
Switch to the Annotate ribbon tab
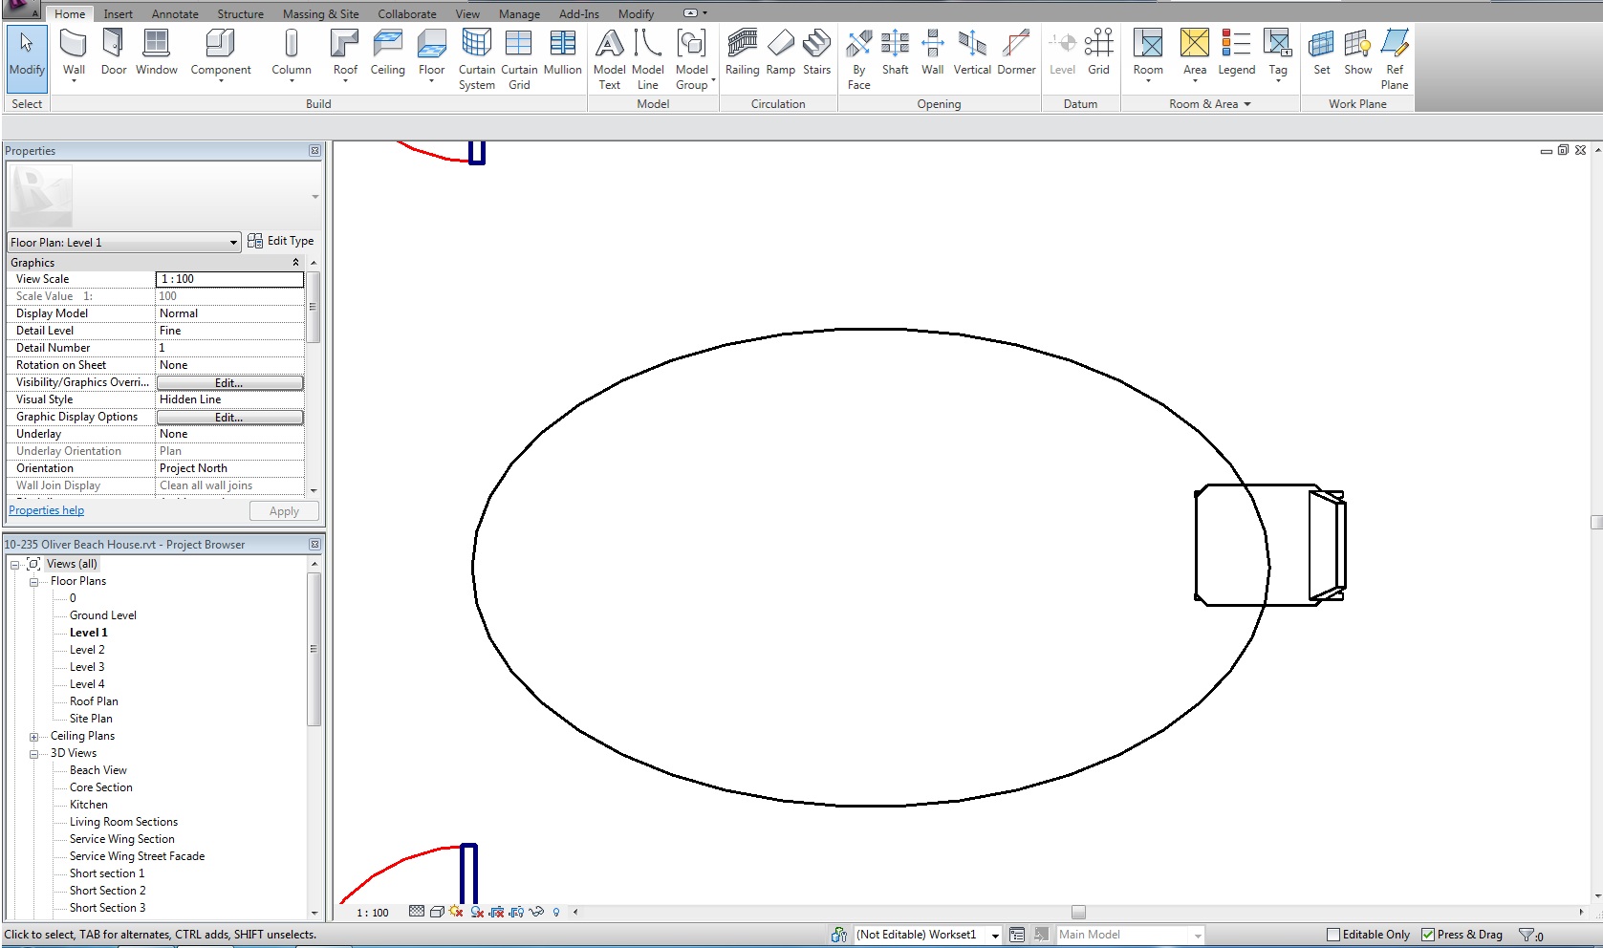coord(175,14)
